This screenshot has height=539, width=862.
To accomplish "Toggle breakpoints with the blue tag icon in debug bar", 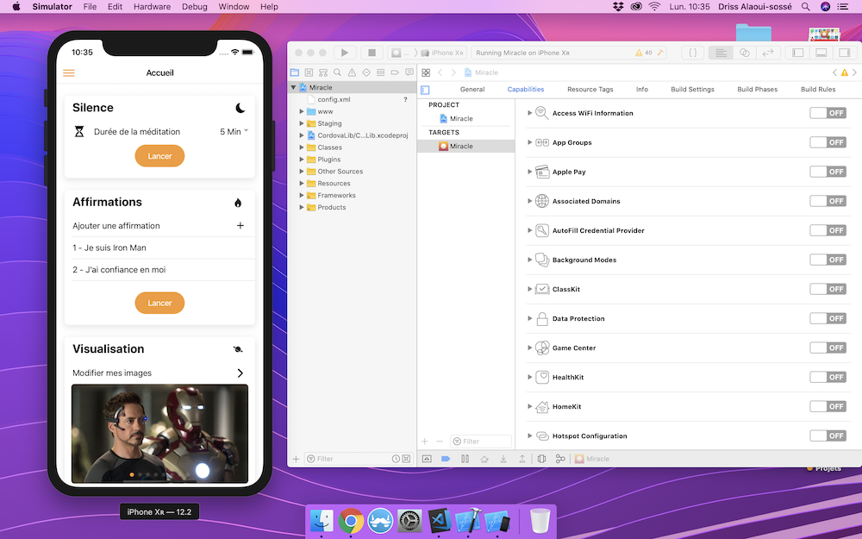I will click(446, 459).
